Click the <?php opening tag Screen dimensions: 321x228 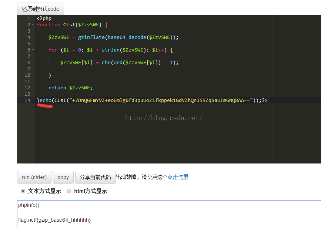point(44,19)
